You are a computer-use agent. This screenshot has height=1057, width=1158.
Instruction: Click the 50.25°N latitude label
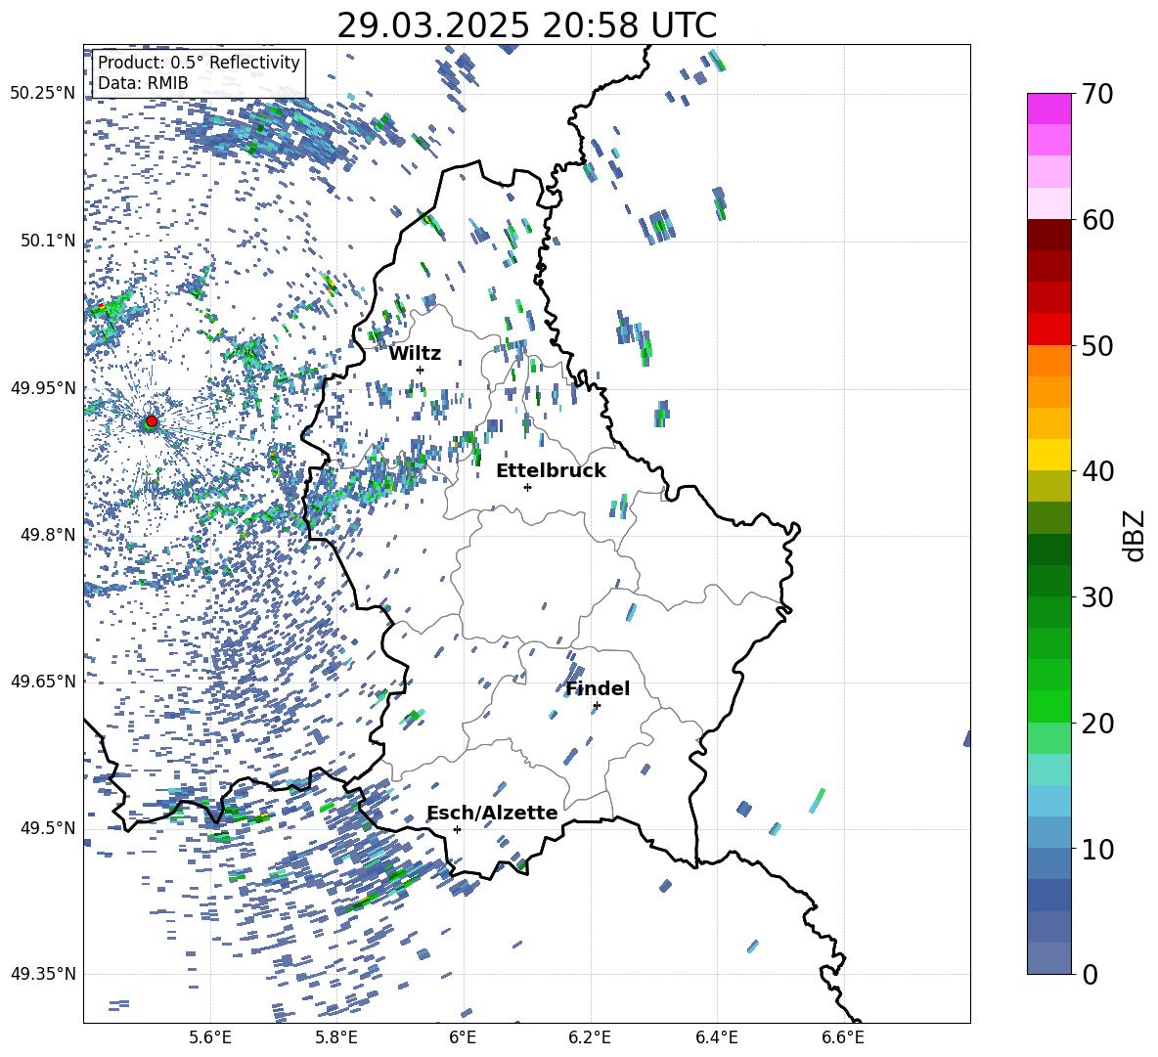point(43,94)
